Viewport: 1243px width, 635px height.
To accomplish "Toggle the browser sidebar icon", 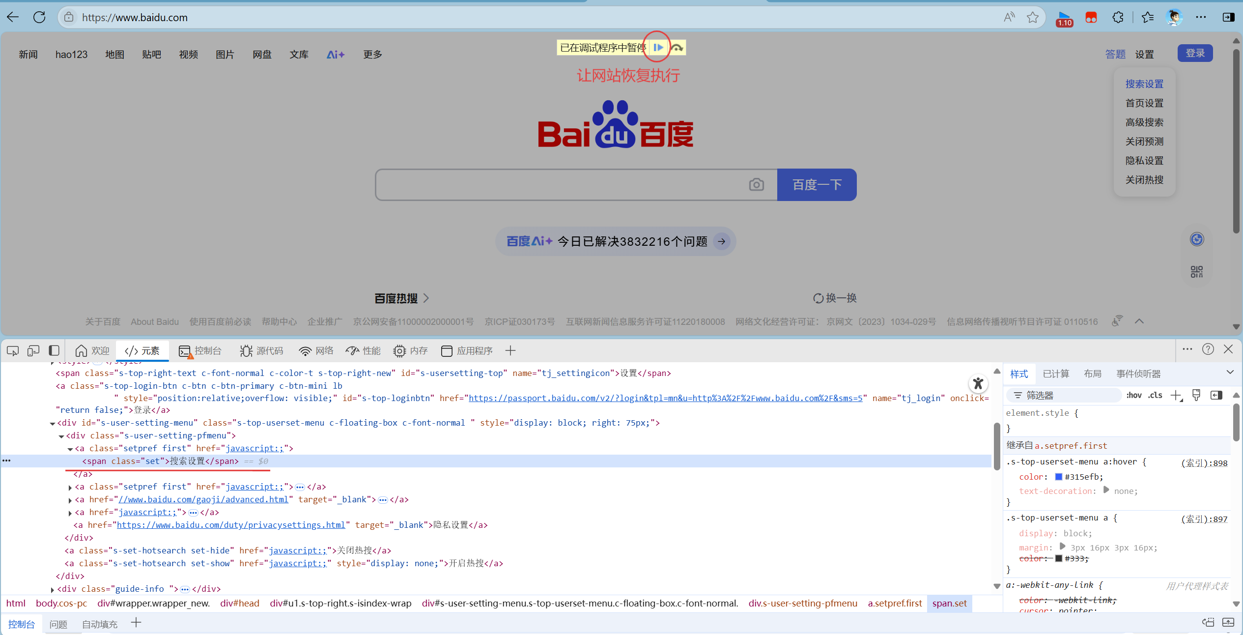I will [x=1228, y=18].
